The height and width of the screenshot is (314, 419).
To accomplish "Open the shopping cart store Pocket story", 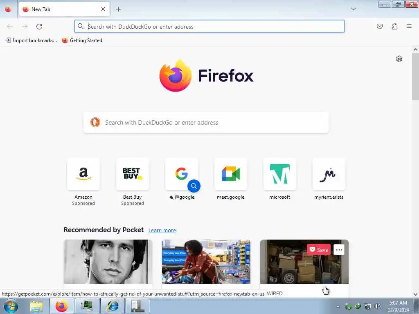I will 206,262.
